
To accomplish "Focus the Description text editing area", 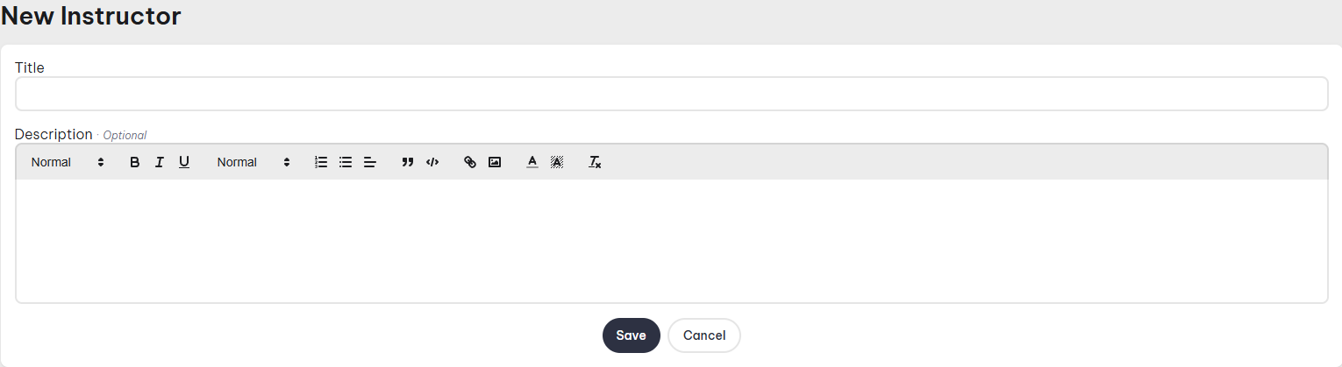I will (671, 241).
